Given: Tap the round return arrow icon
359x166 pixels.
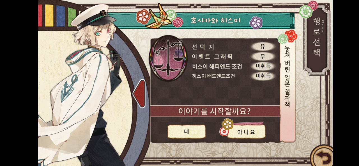Looking at the screenshot, I should click(322, 156).
